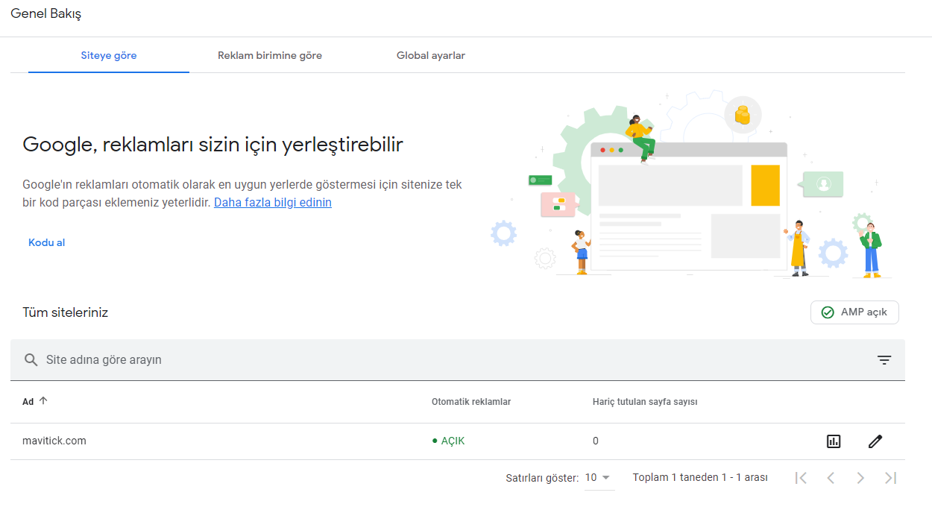
Task: Open the filter icon in the search bar
Action: click(884, 360)
